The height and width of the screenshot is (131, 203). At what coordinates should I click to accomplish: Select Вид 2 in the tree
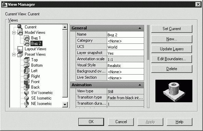click(x=36, y=43)
